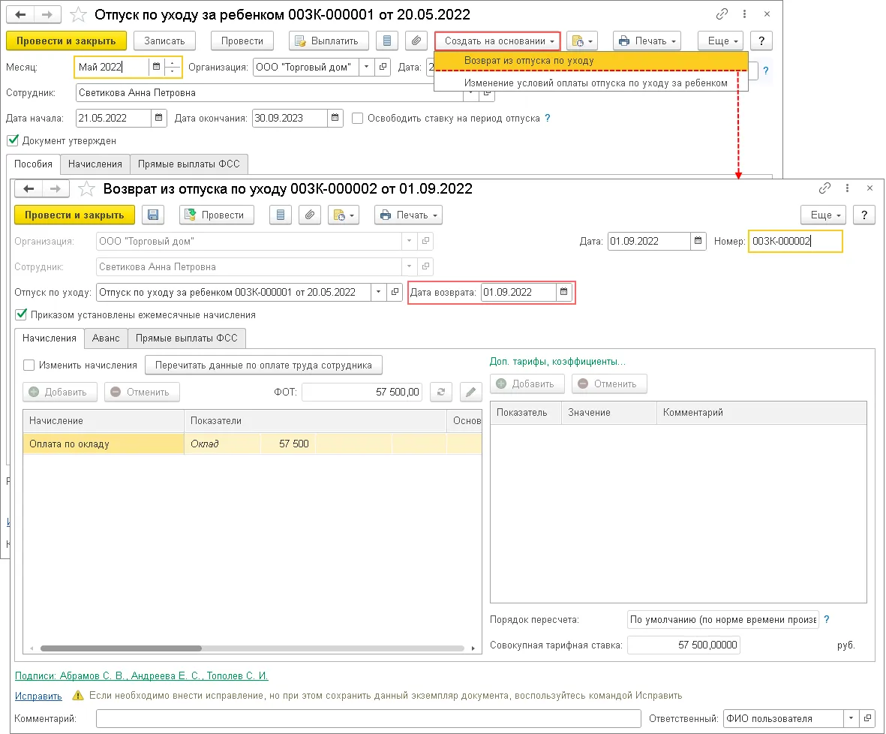Screen dimensions: 886x734
Task: Click the accruals table horizontal scrollbar thumb
Action: click(x=121, y=648)
